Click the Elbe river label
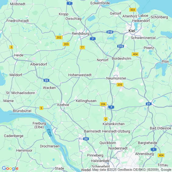The width and height of the screenshot is (172, 172). (49, 133)
